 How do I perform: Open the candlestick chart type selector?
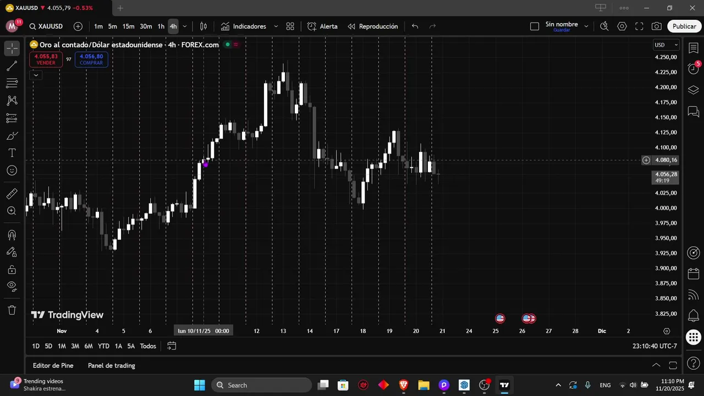pyautogui.click(x=204, y=26)
